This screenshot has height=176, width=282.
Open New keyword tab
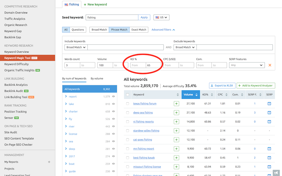(x=95, y=4)
